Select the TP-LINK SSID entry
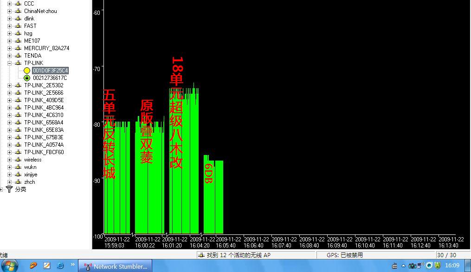The image size is (471, 272). coord(33,63)
